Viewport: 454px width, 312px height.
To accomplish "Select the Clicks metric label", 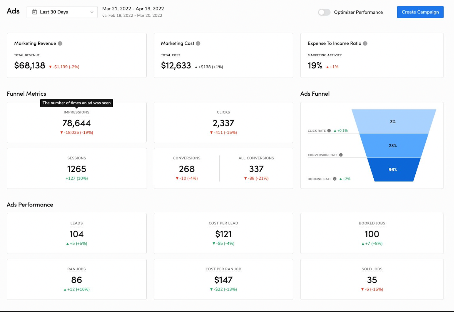I will click(x=223, y=112).
